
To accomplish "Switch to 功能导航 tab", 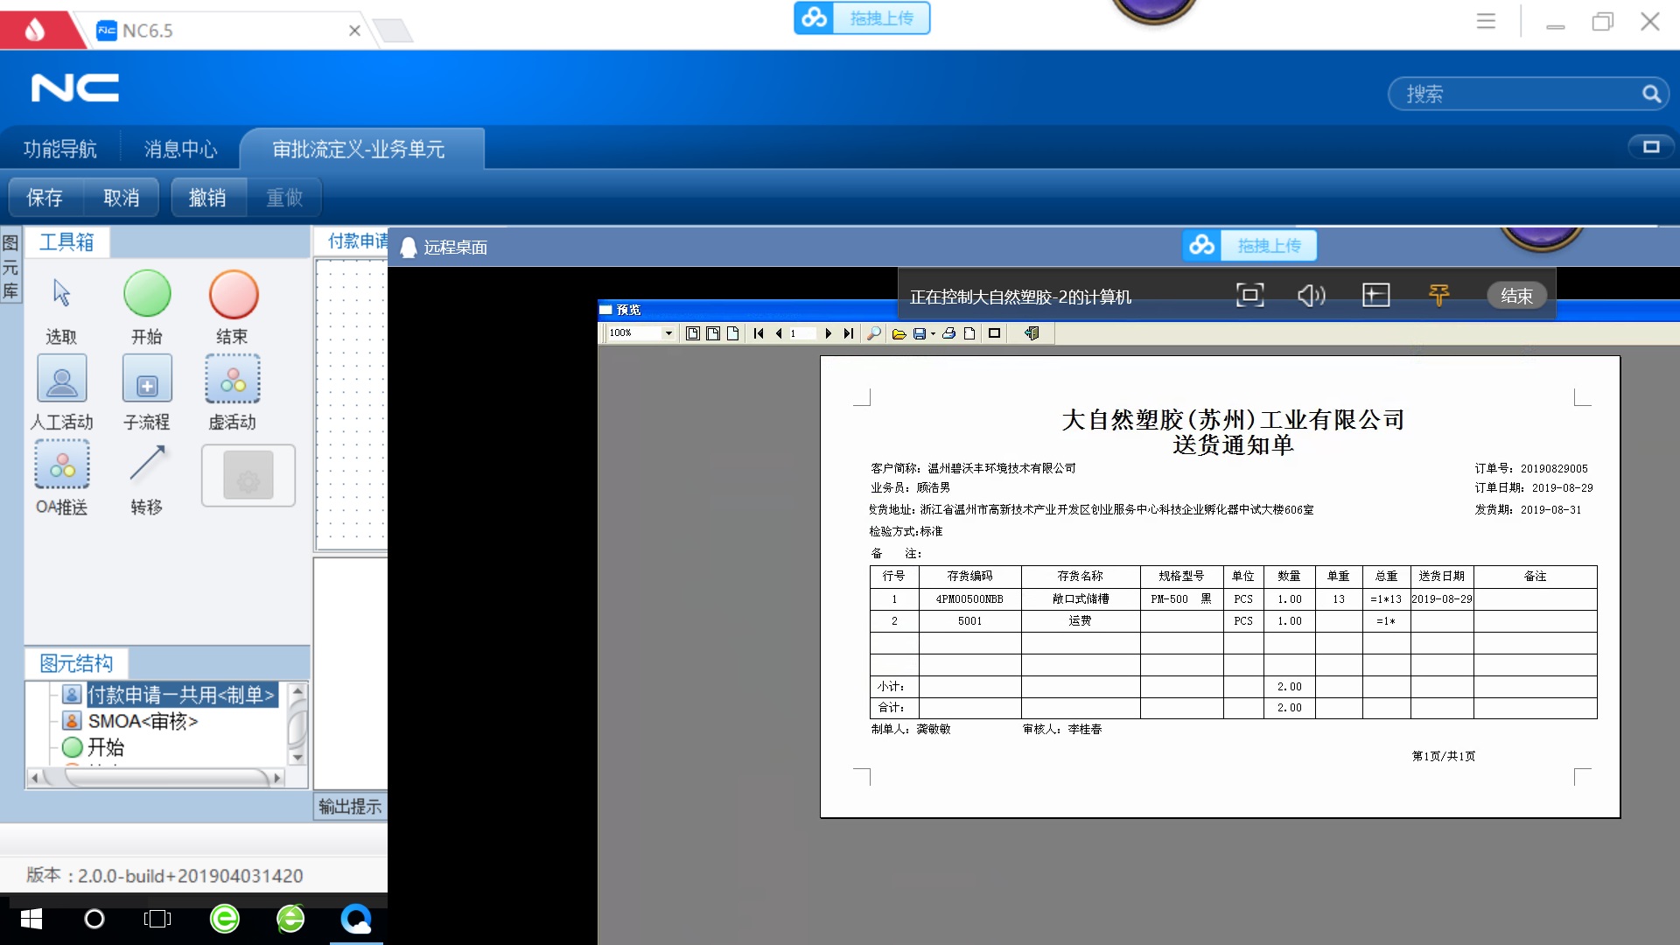I will [59, 150].
